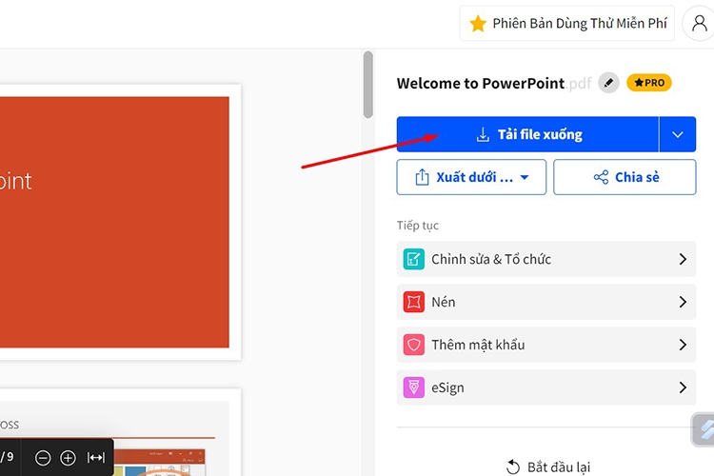714x476 pixels.
Task: Expand chevron on the eSign row
Action: pyautogui.click(x=683, y=387)
